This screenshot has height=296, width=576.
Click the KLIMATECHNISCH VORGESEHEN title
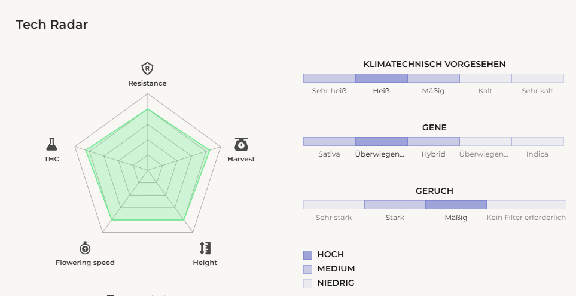434,64
